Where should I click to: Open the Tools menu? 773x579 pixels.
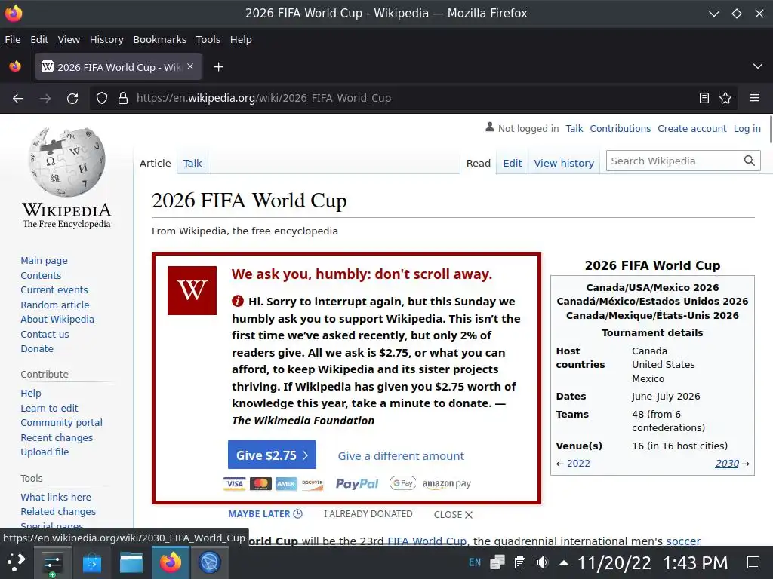pos(208,39)
